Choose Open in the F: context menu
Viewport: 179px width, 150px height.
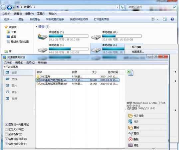click(x=136, y=47)
